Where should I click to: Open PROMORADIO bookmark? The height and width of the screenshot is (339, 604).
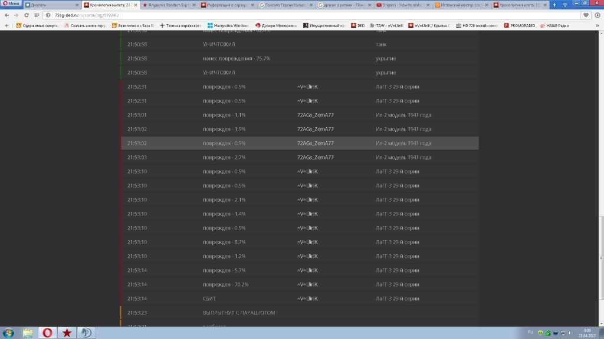click(x=520, y=25)
